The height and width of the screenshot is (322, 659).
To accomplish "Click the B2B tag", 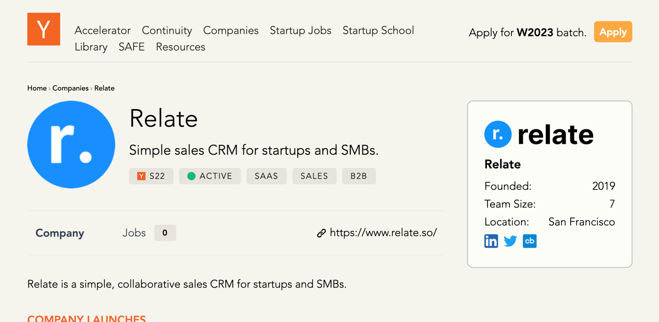I will click(359, 176).
